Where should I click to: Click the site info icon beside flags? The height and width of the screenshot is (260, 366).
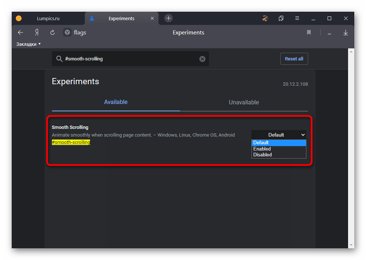tap(67, 33)
